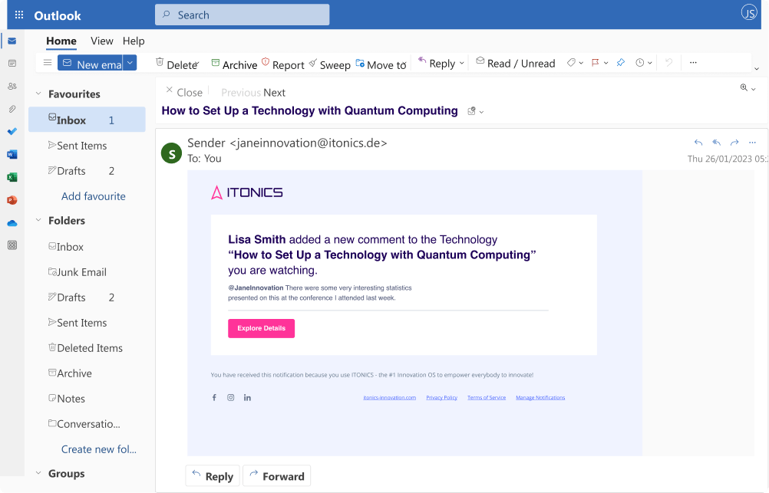Click the Sweep toolbar button
The image size is (769, 493).
point(329,64)
